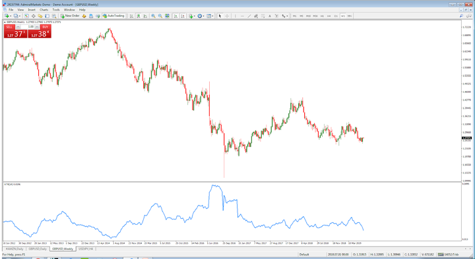Viewport: 475px width, 259px height.
Task: Decrease trade volume with down arrow
Action: [18, 27]
